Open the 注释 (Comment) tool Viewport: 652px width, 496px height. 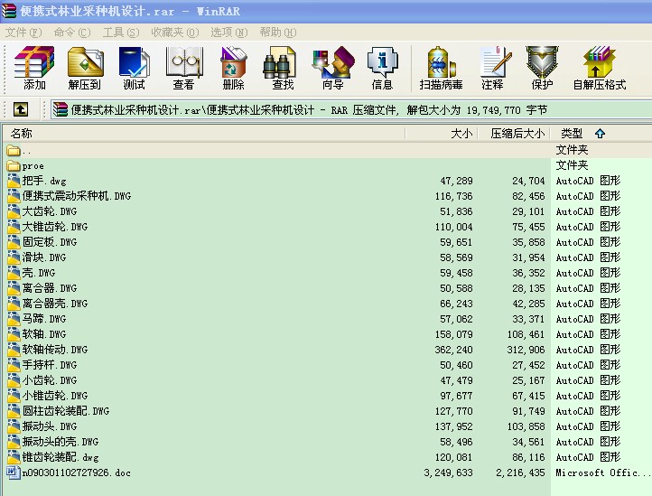[492, 68]
